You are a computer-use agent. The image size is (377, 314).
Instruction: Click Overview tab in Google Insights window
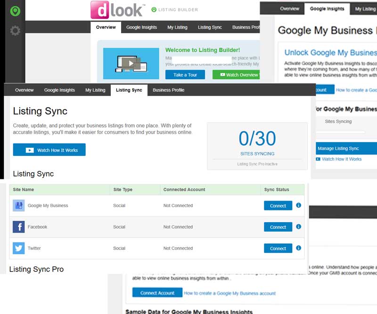(289, 9)
